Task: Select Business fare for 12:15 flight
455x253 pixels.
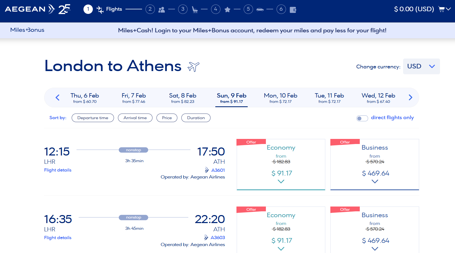Action: [x=375, y=165]
